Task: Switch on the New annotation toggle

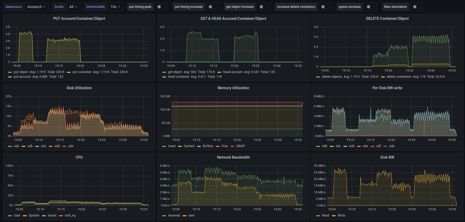Action: (x=416, y=7)
